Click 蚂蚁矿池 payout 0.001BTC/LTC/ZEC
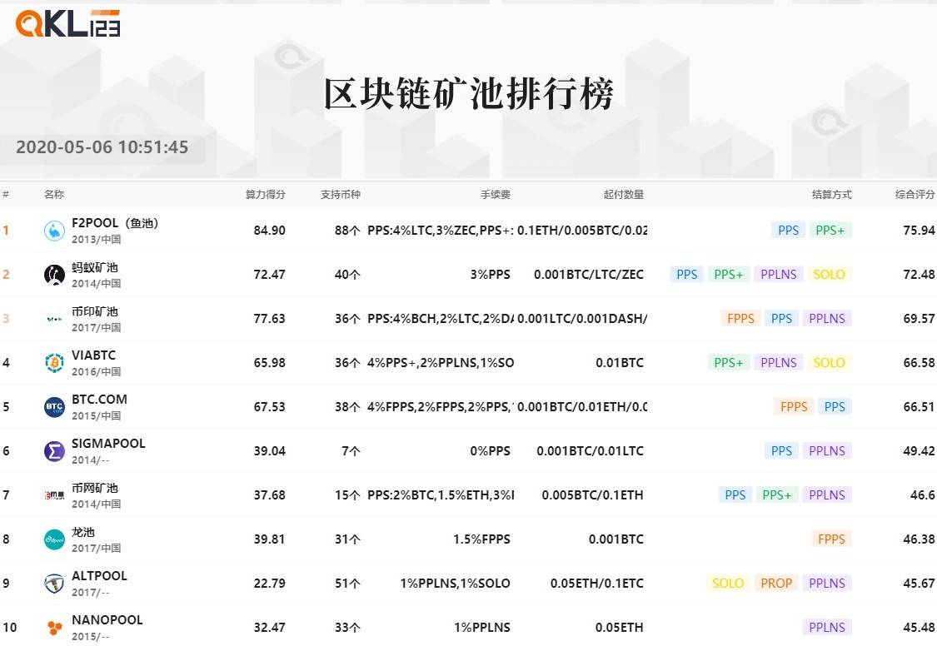 (x=589, y=275)
